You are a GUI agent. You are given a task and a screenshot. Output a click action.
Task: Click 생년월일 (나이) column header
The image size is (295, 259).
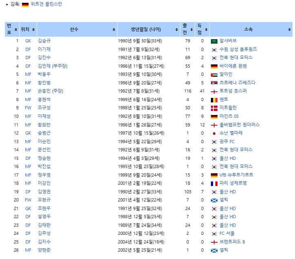click(146, 29)
